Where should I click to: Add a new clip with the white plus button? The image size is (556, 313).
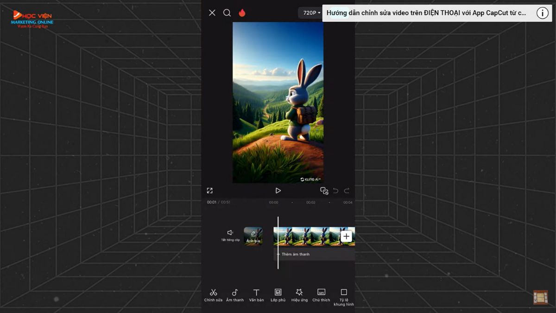pos(346,236)
